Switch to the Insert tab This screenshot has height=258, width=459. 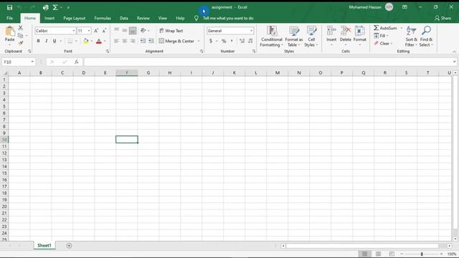pyautogui.click(x=49, y=18)
